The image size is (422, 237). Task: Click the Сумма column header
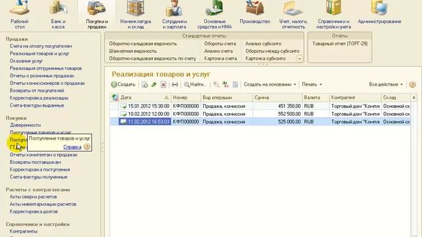tap(277, 97)
